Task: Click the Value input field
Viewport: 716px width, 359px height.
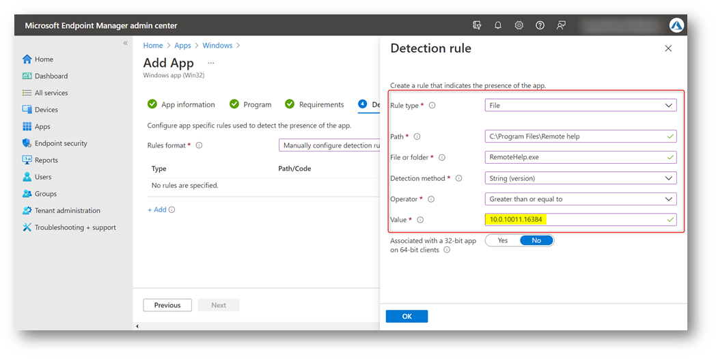Action: coord(580,219)
